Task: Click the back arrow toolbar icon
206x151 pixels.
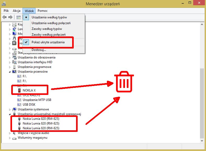Action: pos(4,17)
